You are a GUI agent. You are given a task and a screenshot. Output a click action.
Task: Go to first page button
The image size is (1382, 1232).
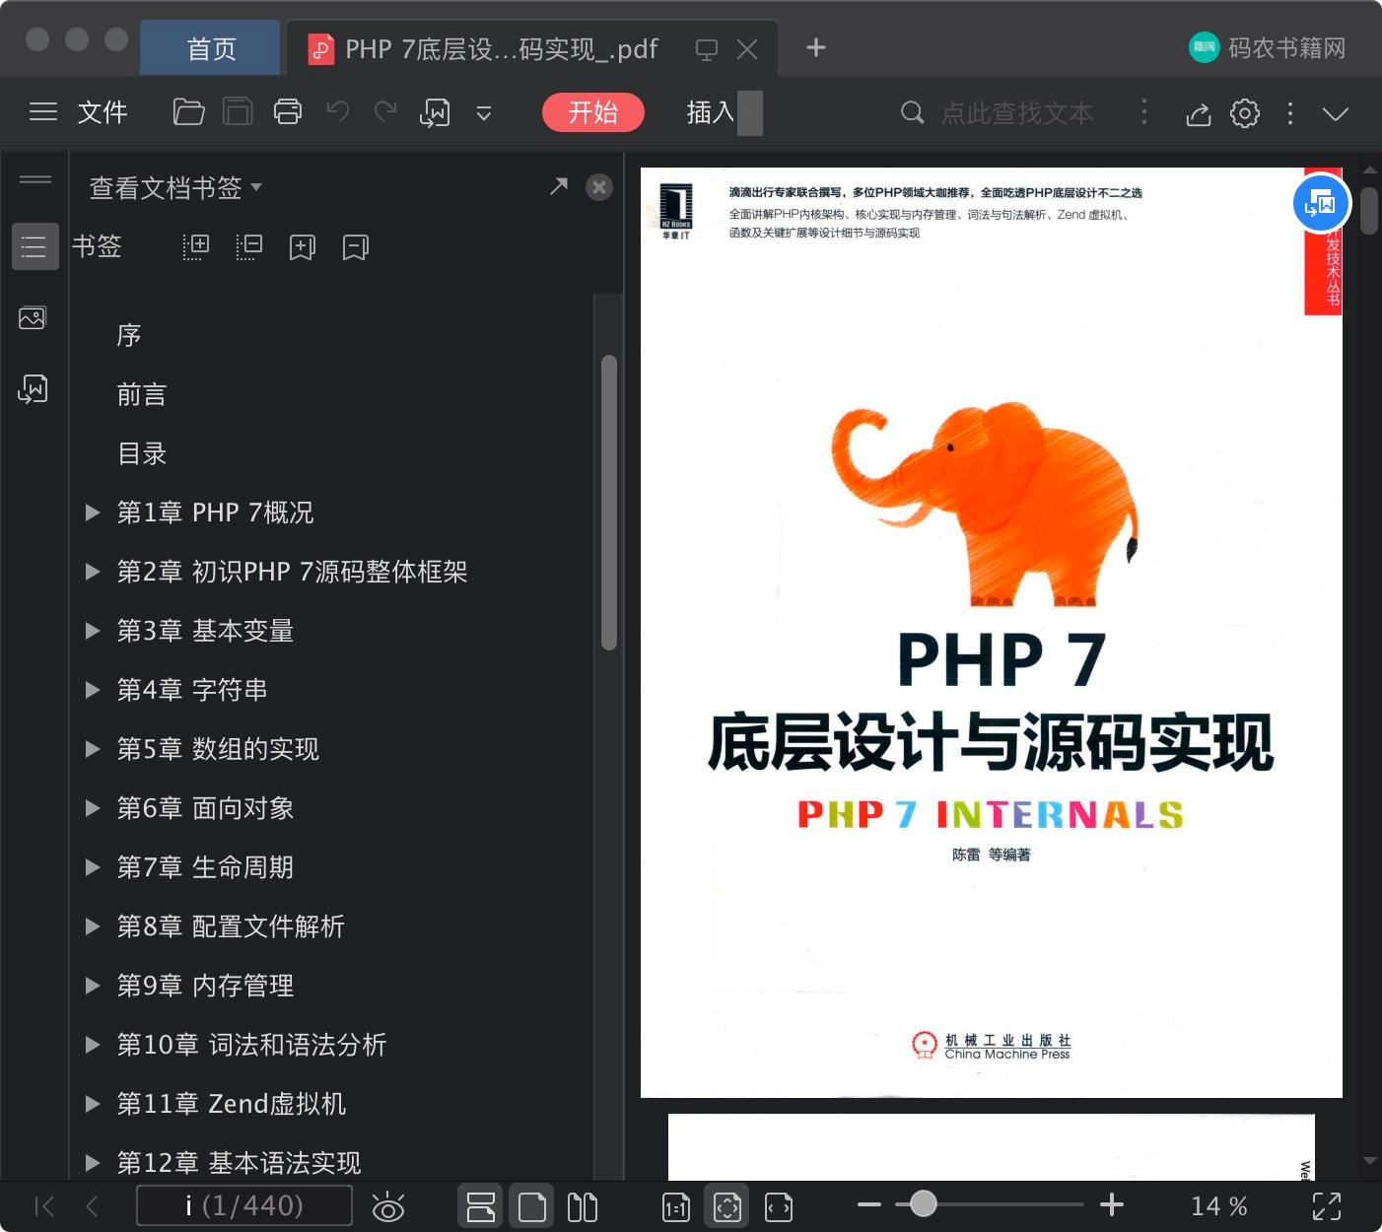pyautogui.click(x=44, y=1205)
